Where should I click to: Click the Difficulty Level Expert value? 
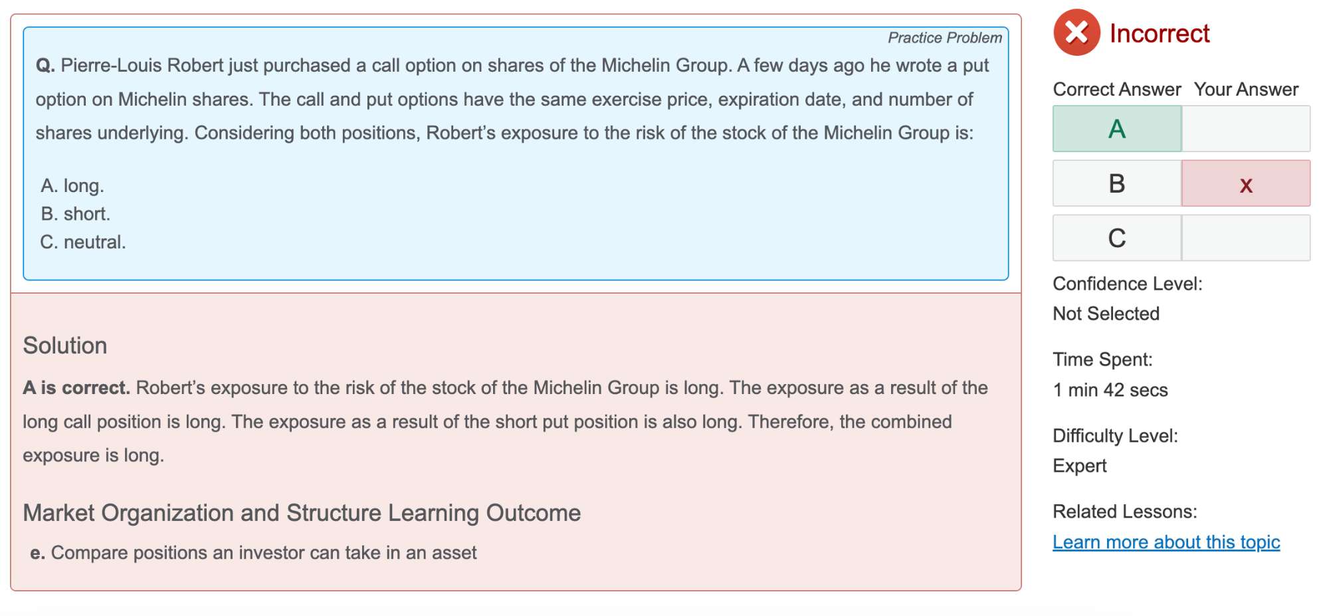1080,466
